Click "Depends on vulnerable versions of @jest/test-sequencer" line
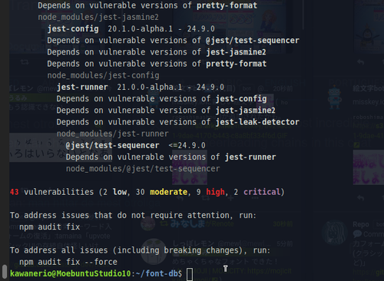384x281 pixels. click(x=173, y=41)
